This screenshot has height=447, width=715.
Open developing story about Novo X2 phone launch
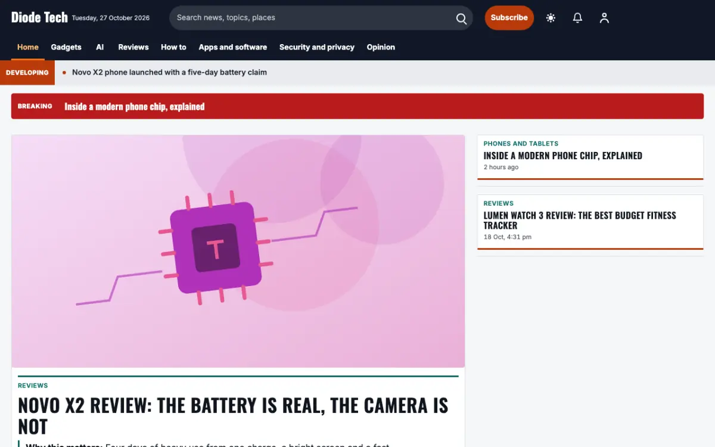(169, 72)
